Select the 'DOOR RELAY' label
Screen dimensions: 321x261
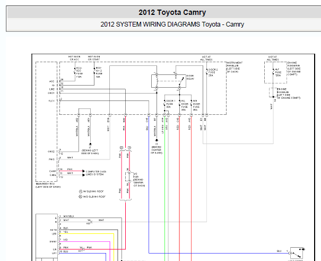[x=190, y=77]
